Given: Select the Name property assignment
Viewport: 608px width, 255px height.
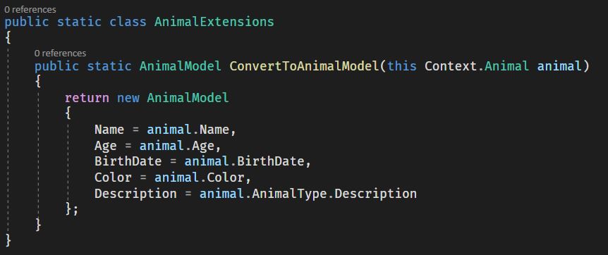Looking at the screenshot, I should point(165,130).
